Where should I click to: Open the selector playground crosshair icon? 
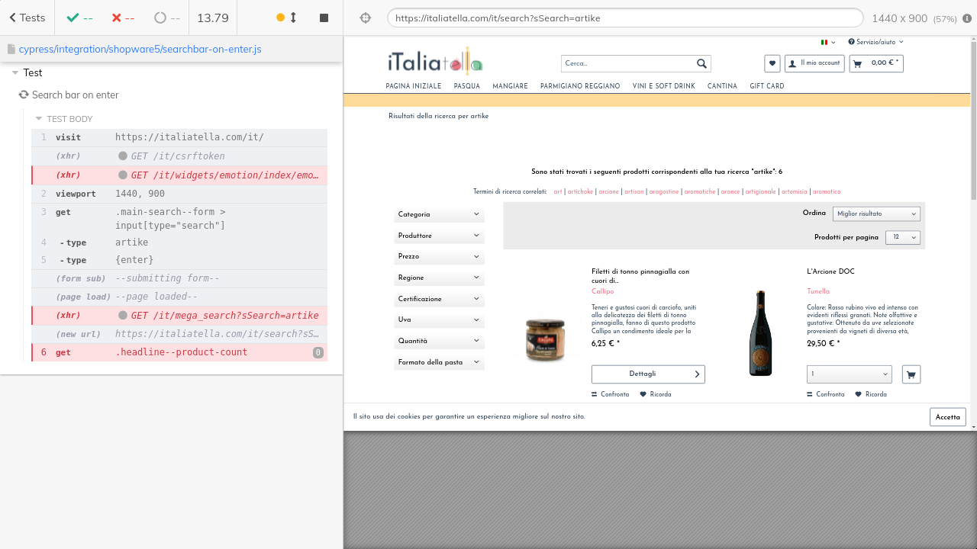(365, 18)
